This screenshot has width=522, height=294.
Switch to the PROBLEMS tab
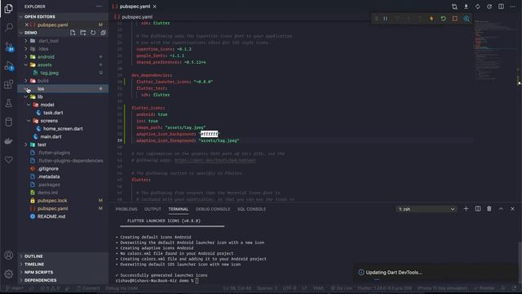point(126,209)
